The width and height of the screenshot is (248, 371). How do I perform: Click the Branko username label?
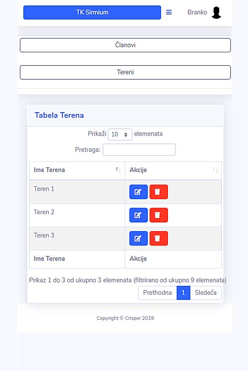pos(197,12)
